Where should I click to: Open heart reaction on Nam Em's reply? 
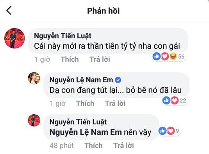[x=175, y=101]
